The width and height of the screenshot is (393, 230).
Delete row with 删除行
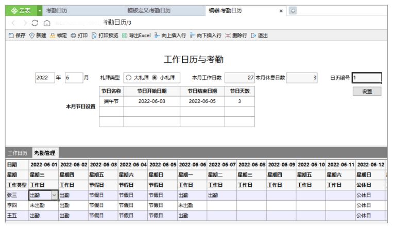236,36
